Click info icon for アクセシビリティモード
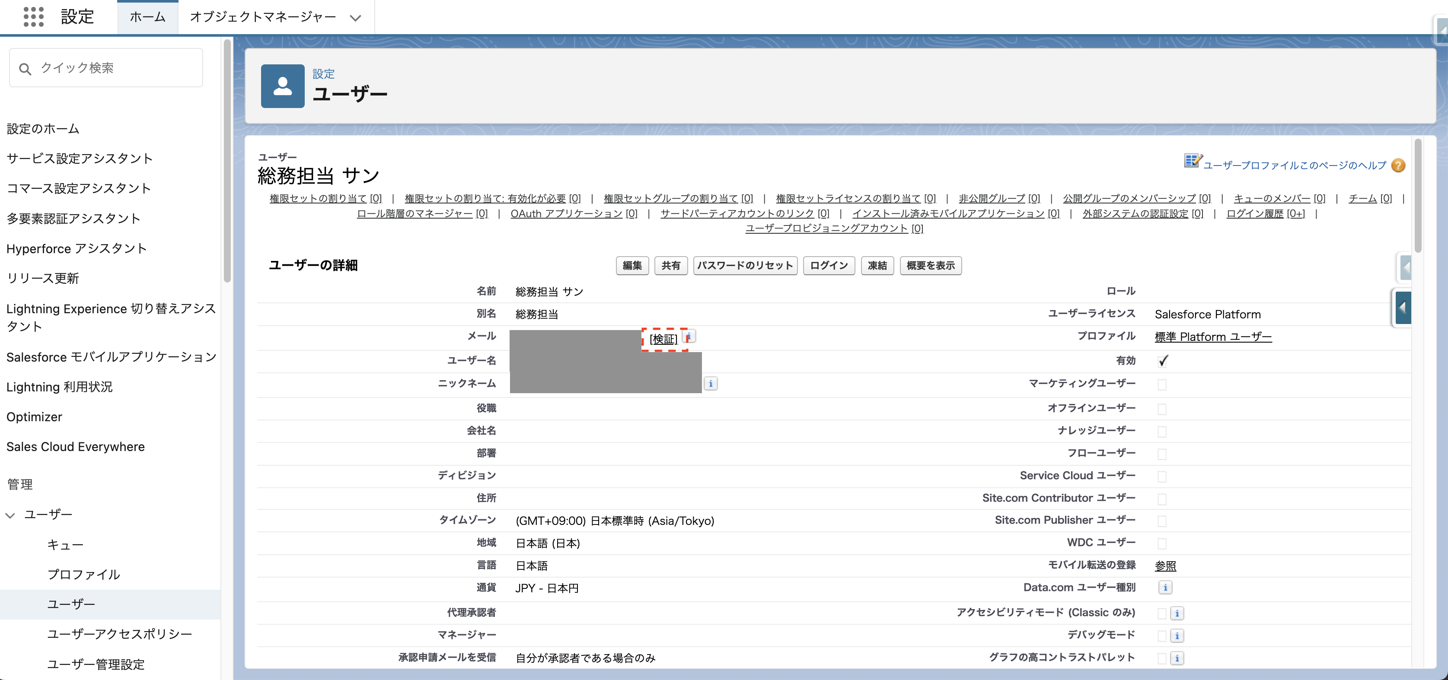 pyautogui.click(x=1177, y=613)
